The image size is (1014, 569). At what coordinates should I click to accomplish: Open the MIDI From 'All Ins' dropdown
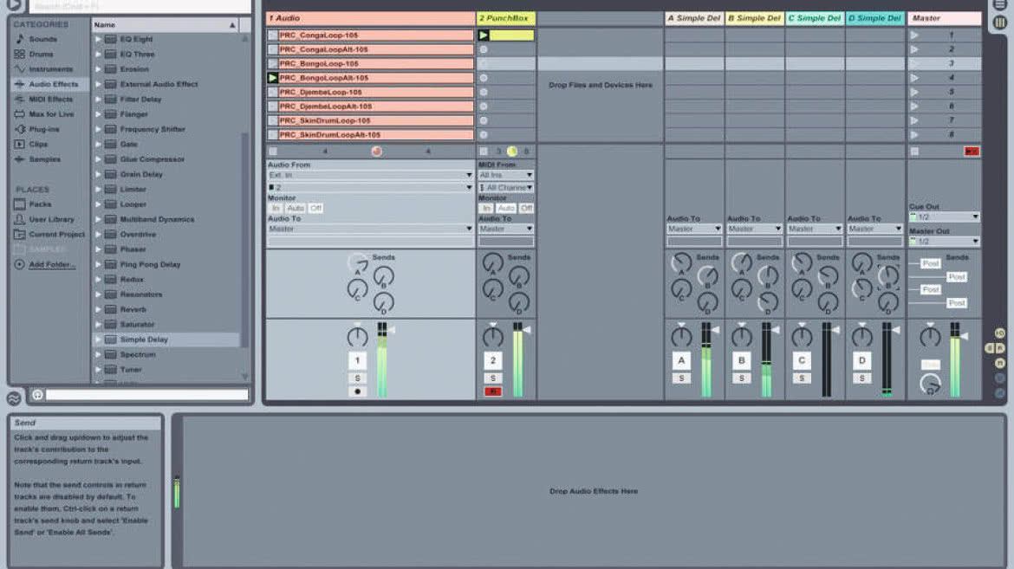[506, 175]
